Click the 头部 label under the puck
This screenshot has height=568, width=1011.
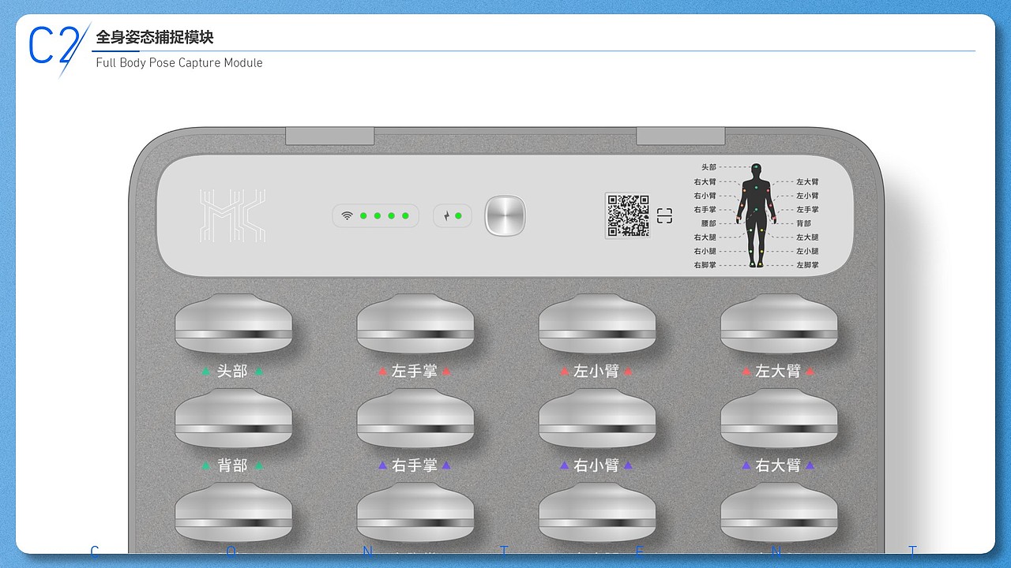click(x=232, y=371)
